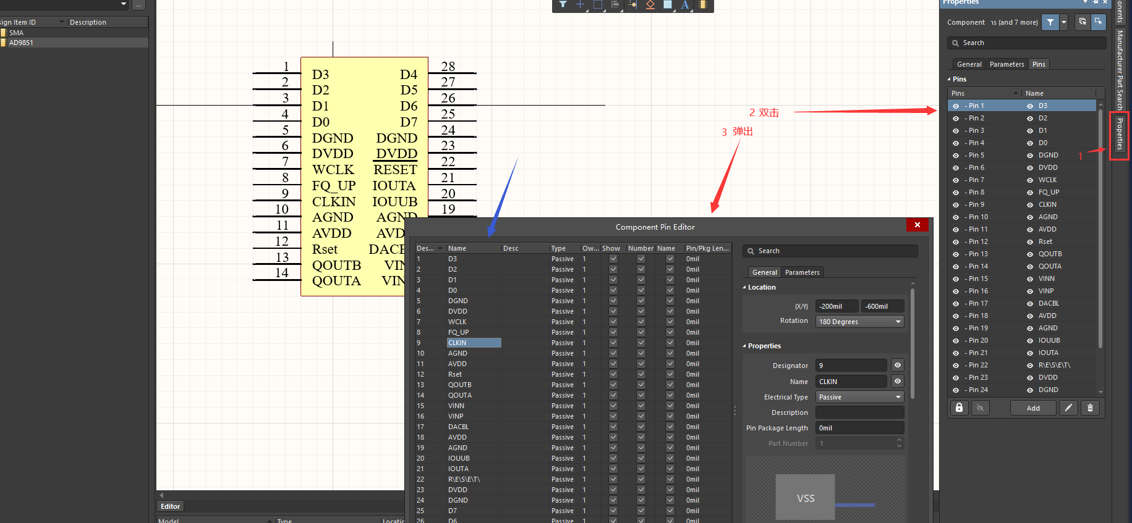Screen dimensions: 1132x523
Task: Toggle eye icon for Pin 20
Action: 956,341
